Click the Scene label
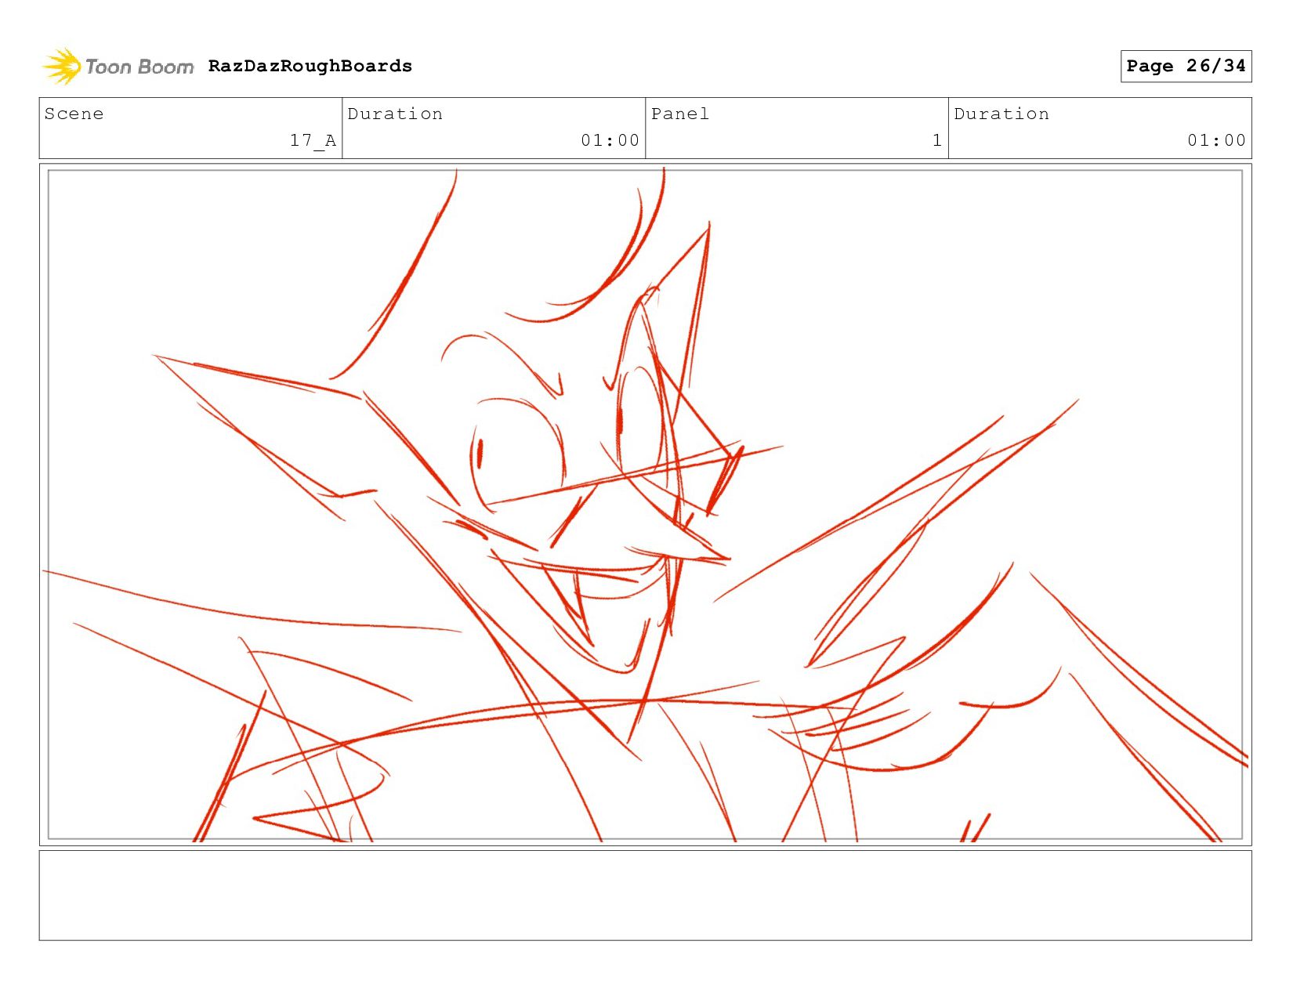Screen dimensions: 1293x999 point(74,114)
